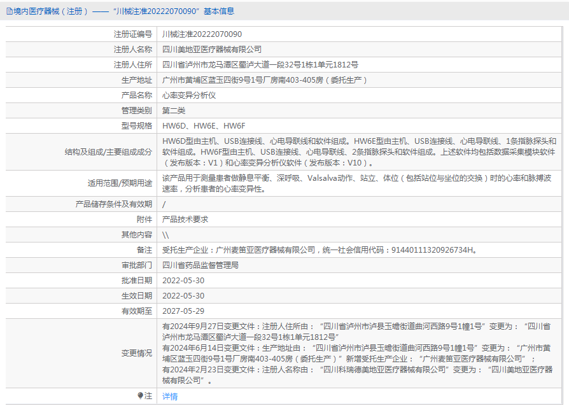This screenshot has height=408, width=569.
Task: Click the 变更情况 change history text
Action: tap(356, 353)
